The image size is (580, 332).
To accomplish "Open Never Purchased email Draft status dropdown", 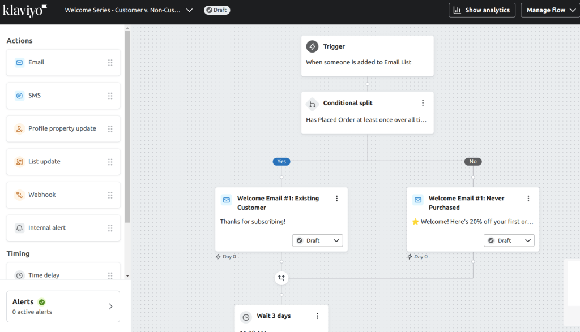I will (509, 240).
